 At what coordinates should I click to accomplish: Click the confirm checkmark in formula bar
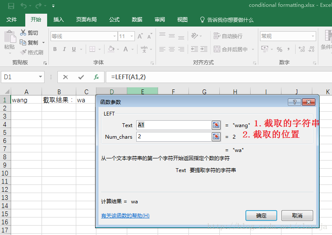(81, 77)
